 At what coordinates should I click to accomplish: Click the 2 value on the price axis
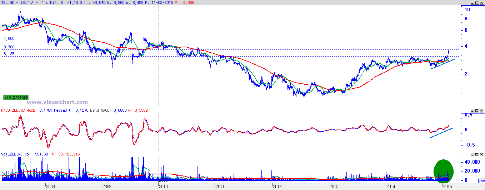coord(466,74)
